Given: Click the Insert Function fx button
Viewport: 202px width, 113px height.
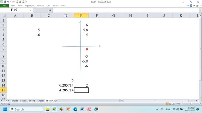Looking at the screenshot, I should click(x=50, y=10).
